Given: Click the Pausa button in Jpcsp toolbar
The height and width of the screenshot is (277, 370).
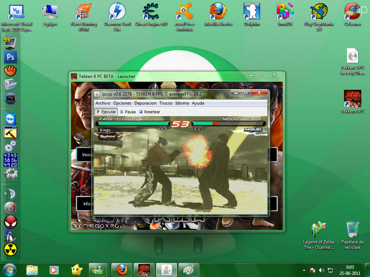Looking at the screenshot, I should (x=128, y=112).
